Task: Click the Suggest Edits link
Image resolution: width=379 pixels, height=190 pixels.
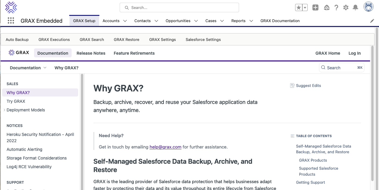Action: 308,86
